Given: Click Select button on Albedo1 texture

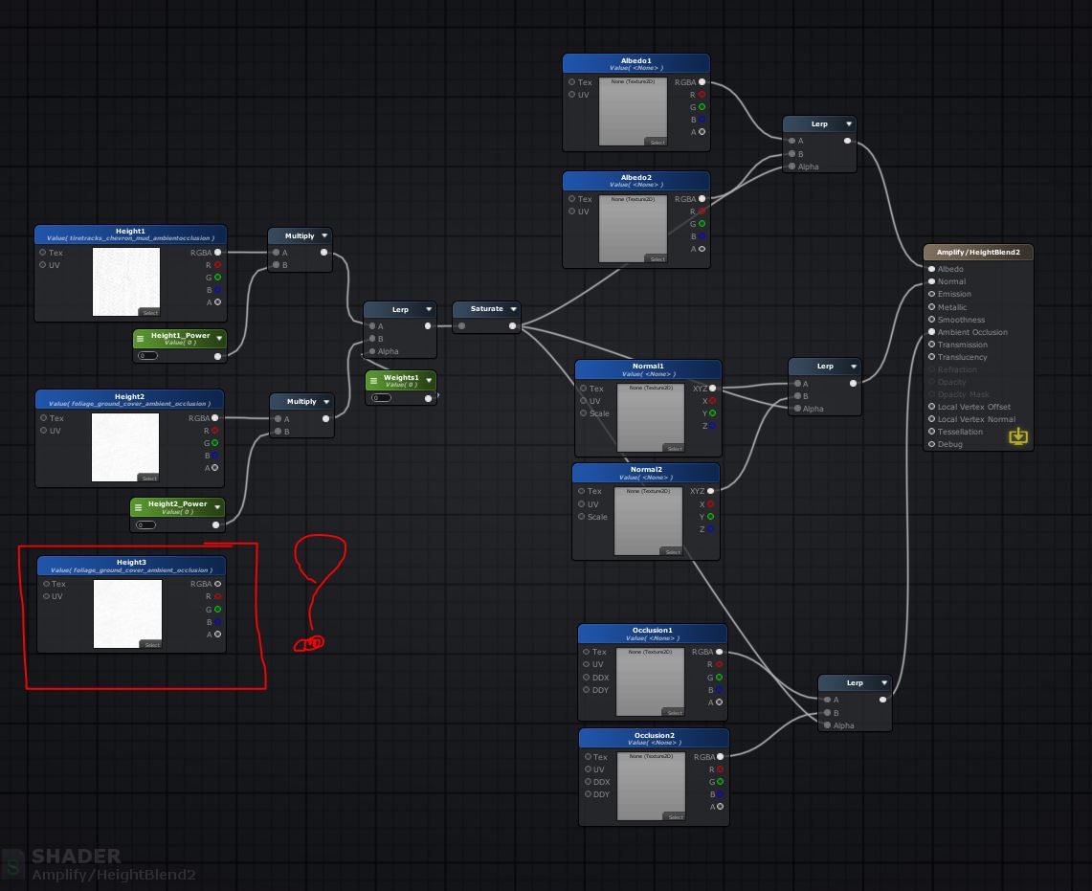Looking at the screenshot, I should (657, 142).
